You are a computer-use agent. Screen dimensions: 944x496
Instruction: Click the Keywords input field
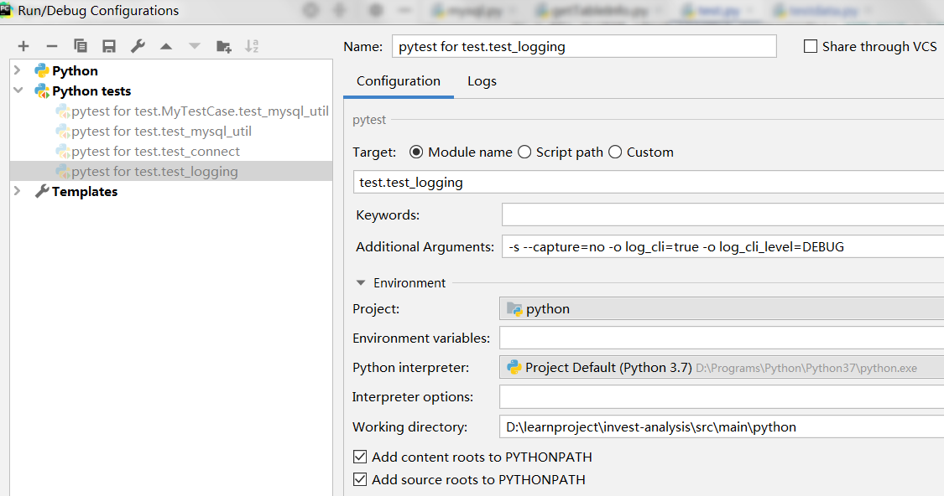click(x=722, y=214)
